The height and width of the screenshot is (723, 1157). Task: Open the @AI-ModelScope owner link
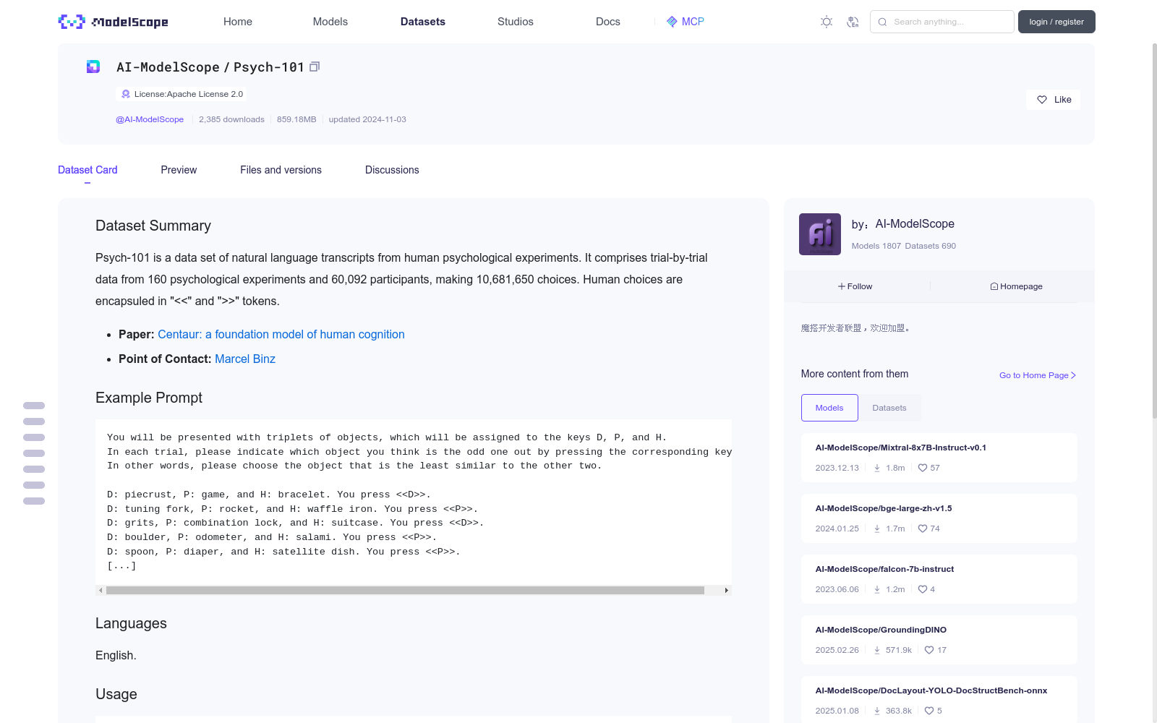tap(150, 119)
